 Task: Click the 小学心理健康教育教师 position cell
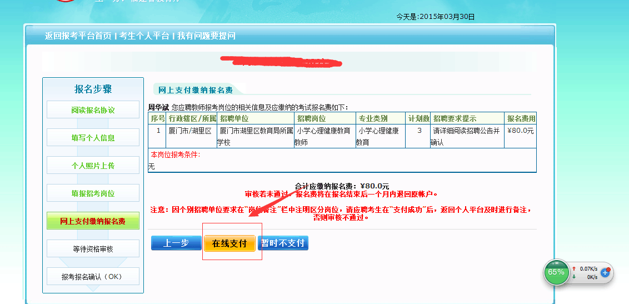pos(324,136)
